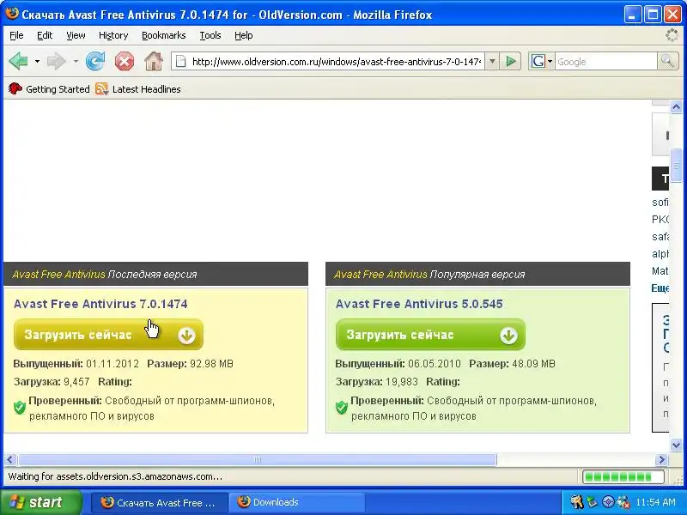Click the Последняя версия panel header
The height and width of the screenshot is (515, 687).
coord(155,274)
